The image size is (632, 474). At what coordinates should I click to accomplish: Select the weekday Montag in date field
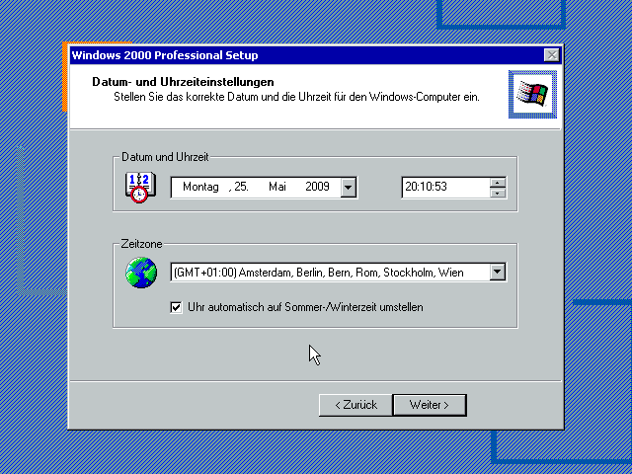[200, 187]
